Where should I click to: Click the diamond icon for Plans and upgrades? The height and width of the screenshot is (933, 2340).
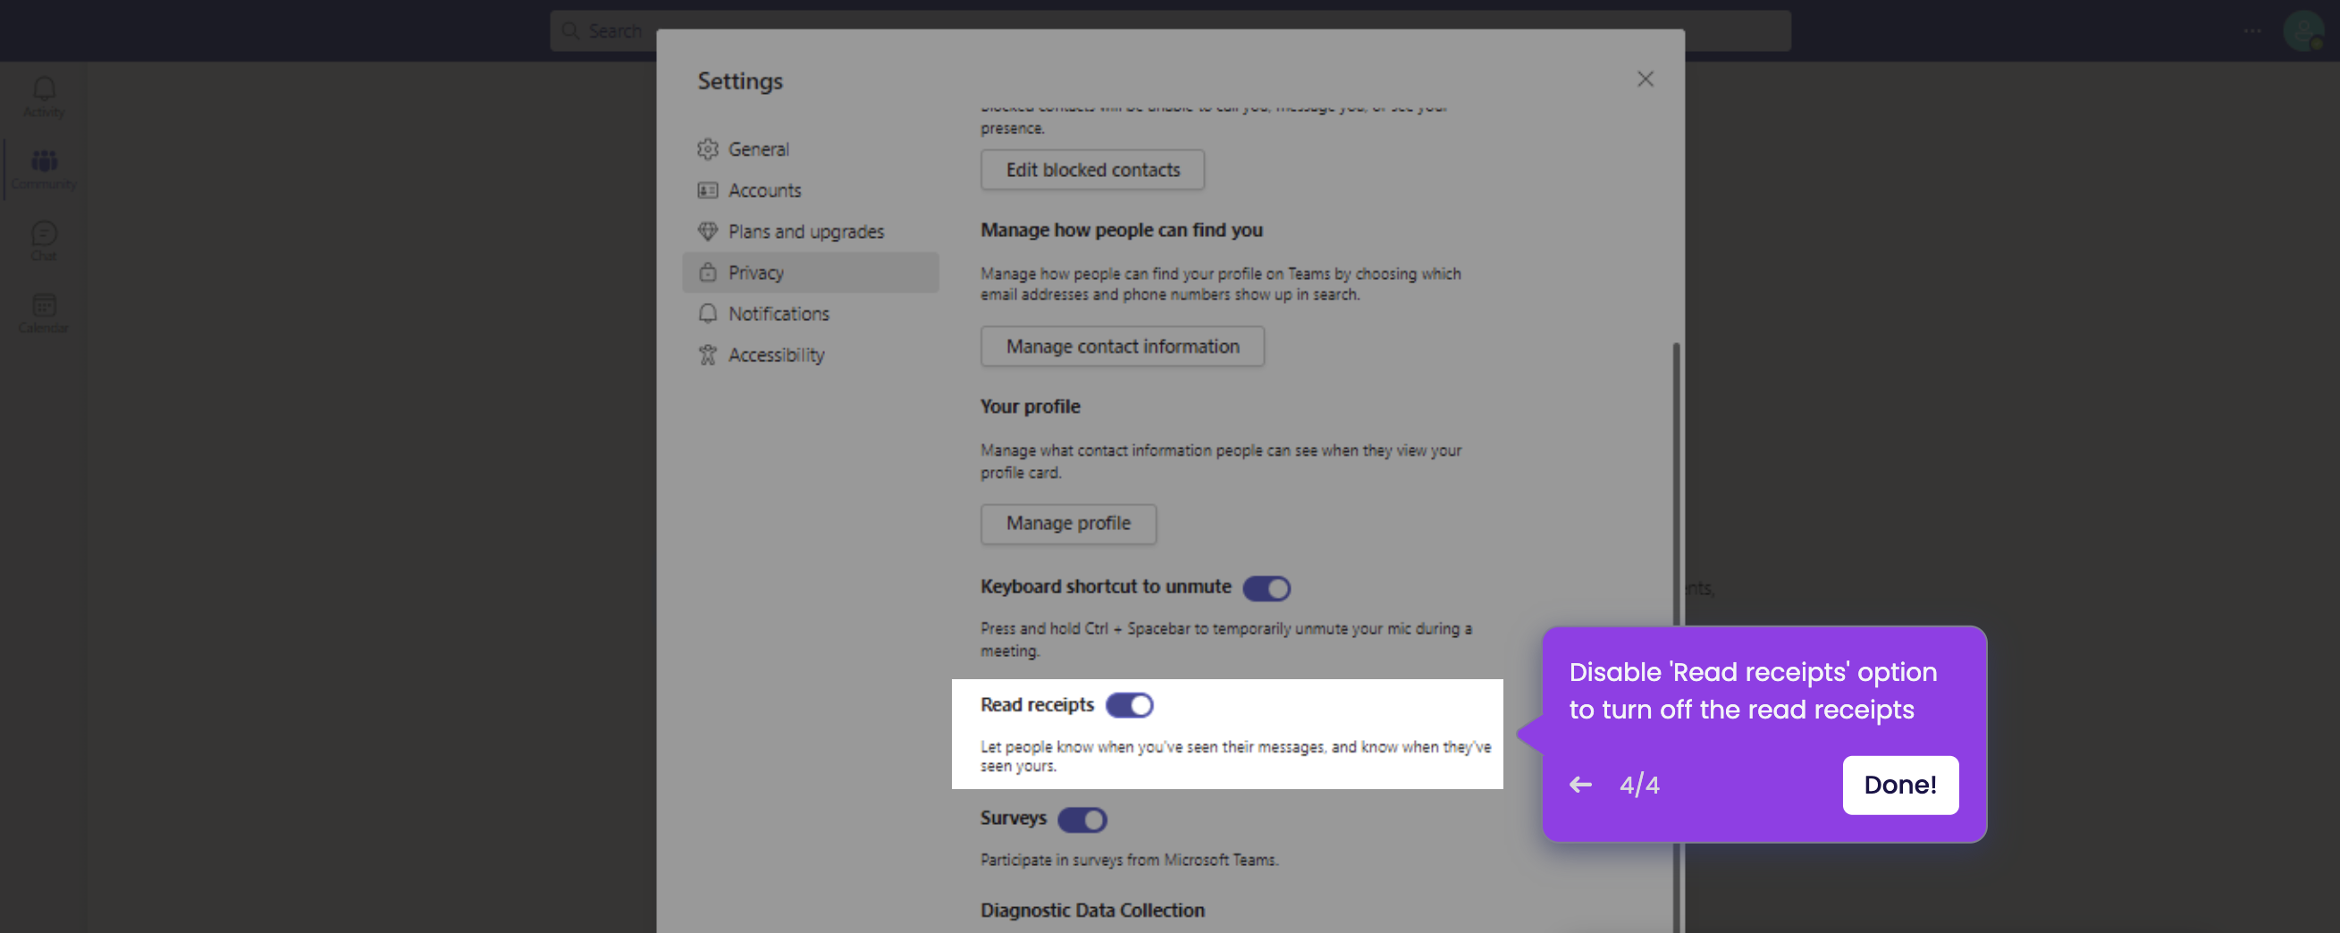709,231
